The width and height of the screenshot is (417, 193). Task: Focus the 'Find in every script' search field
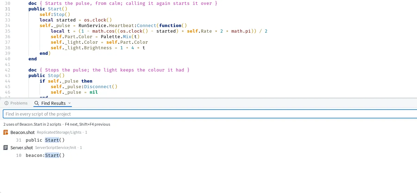pyautogui.click(x=210, y=114)
